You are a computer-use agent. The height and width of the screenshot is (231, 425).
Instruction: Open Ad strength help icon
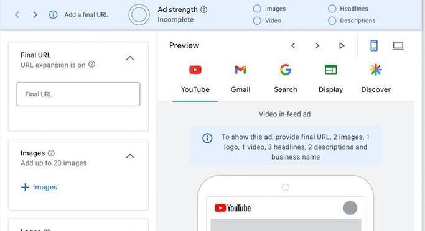[204, 10]
